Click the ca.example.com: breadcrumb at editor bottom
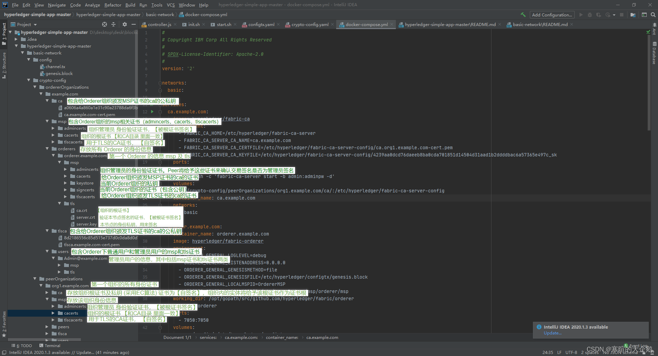The image size is (658, 356). click(241, 337)
